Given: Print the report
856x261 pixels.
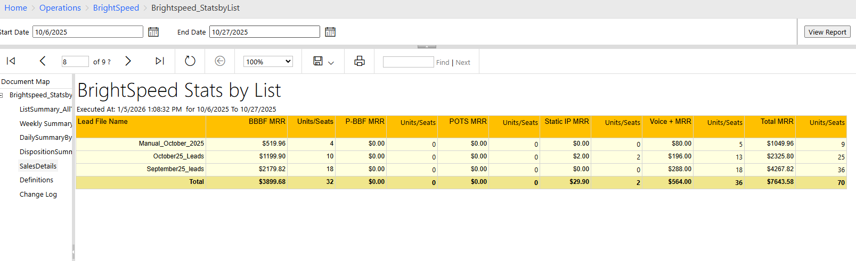Looking at the screenshot, I should click(x=360, y=61).
